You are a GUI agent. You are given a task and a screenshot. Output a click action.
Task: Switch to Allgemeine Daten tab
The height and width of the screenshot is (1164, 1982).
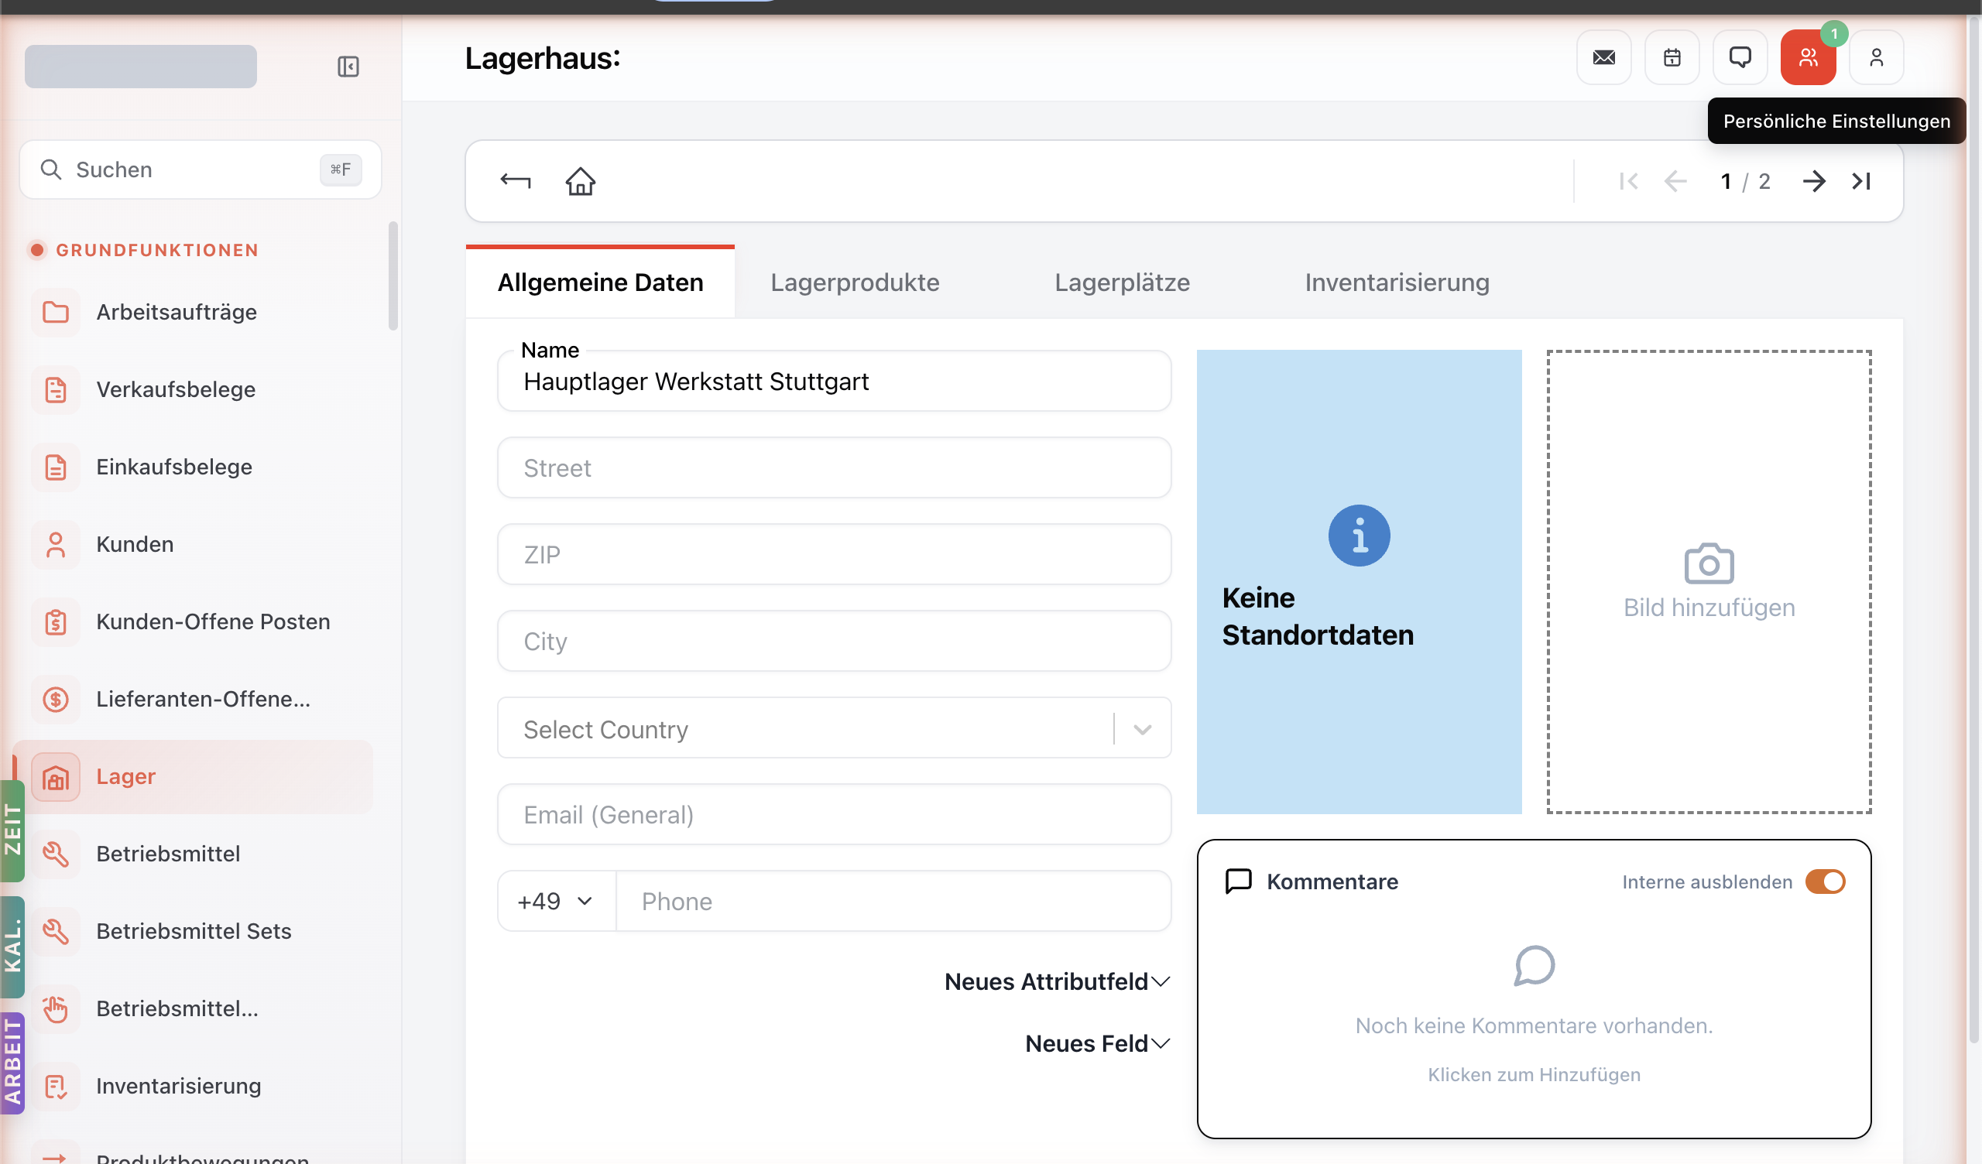click(x=600, y=282)
